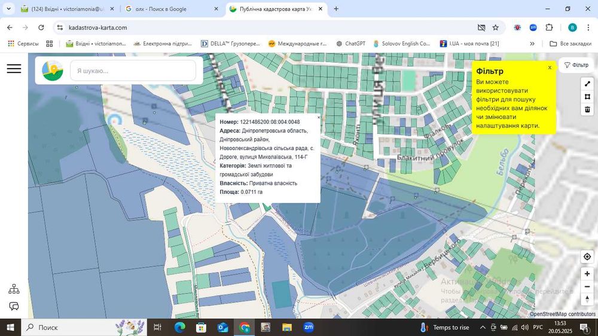This screenshot has width=598, height=336.
Task: Expand the hidden bookmarks overflow chevron
Action: tap(532, 44)
